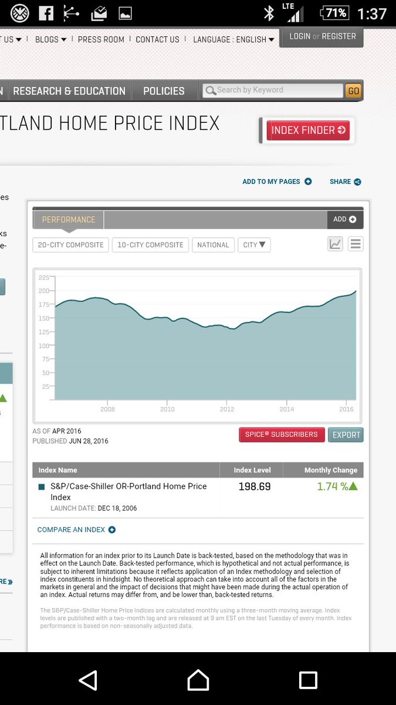396x705 pixels.
Task: Click the share icon beside Share
Action: coord(357,182)
